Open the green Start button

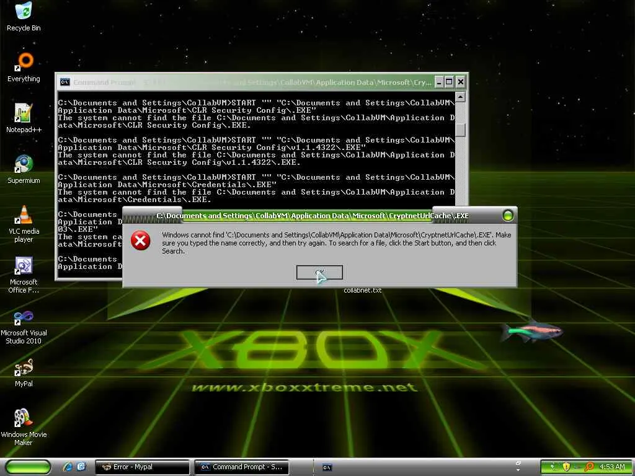28,467
